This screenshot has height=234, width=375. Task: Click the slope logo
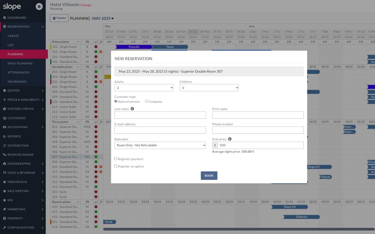pos(12,7)
